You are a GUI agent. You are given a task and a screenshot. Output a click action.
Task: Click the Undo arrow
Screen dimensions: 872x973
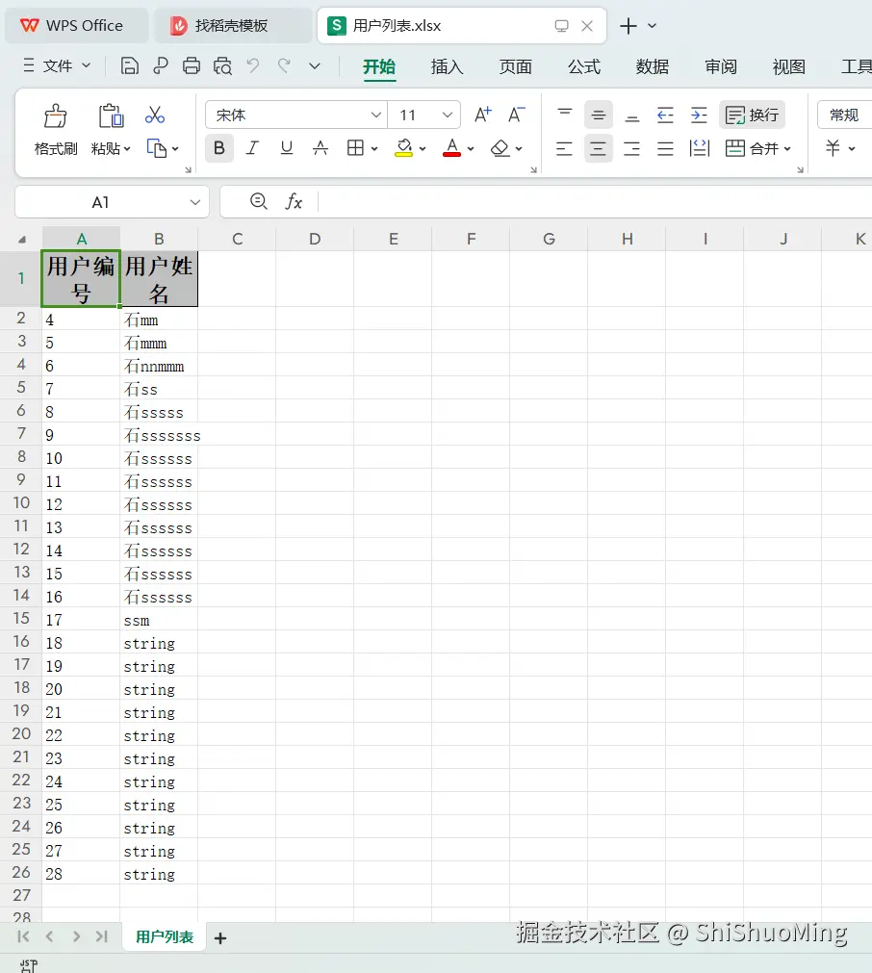pyautogui.click(x=252, y=65)
